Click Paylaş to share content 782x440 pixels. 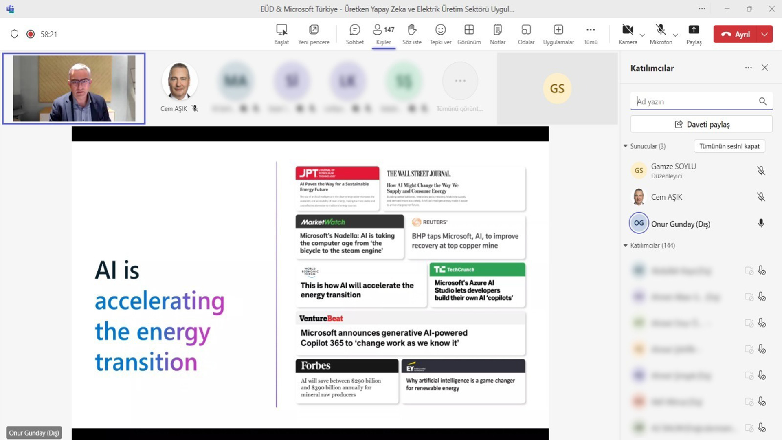coord(694,34)
